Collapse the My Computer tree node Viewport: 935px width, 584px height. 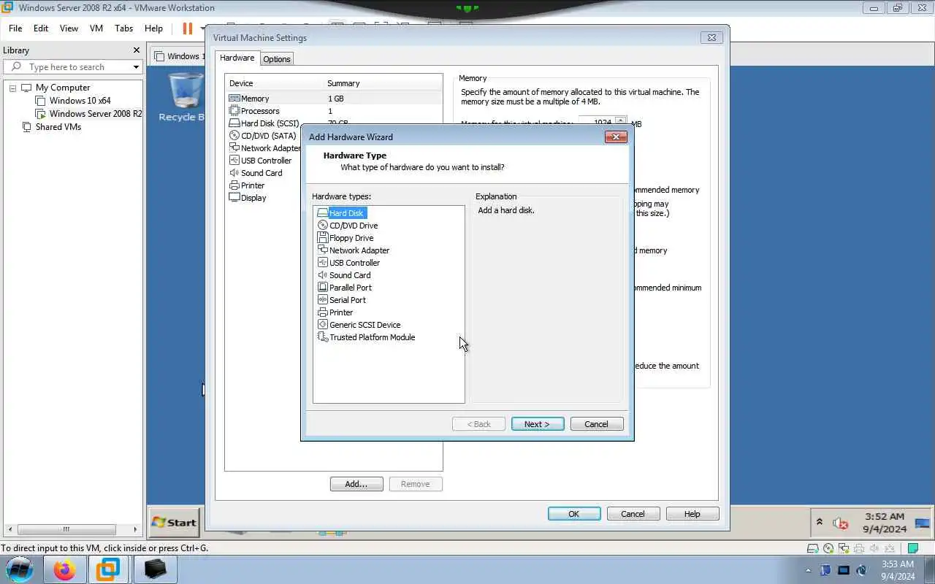click(x=12, y=88)
